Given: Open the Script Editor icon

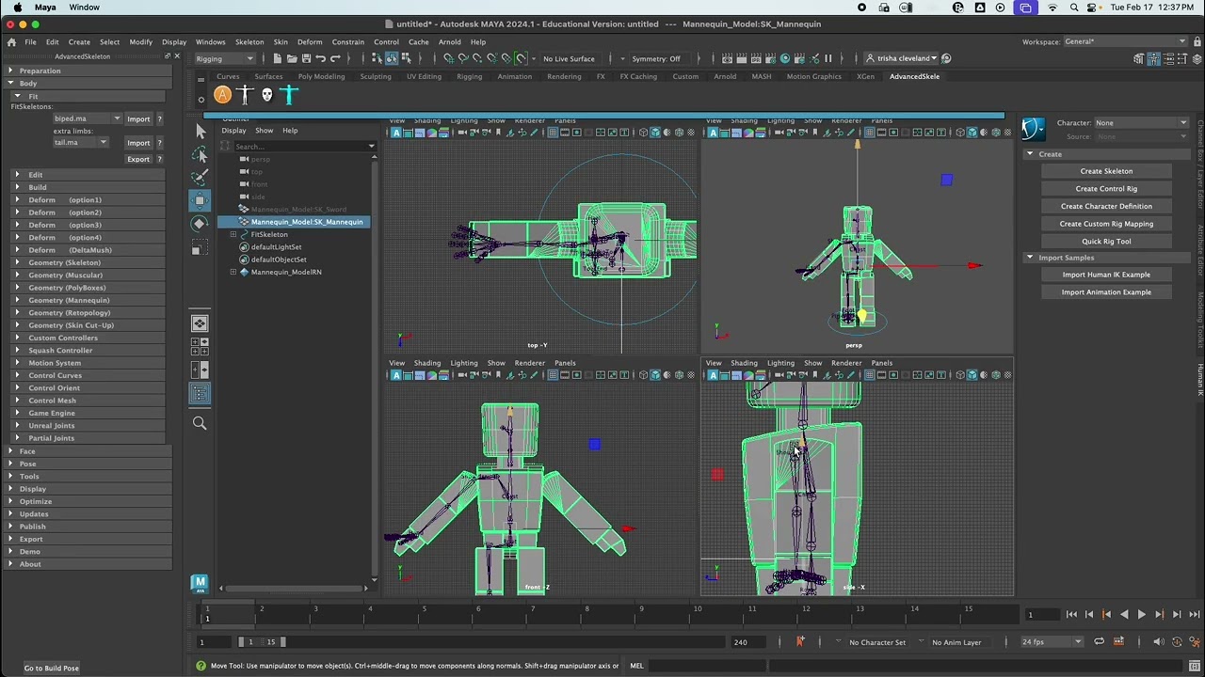Looking at the screenshot, I should (1195, 666).
